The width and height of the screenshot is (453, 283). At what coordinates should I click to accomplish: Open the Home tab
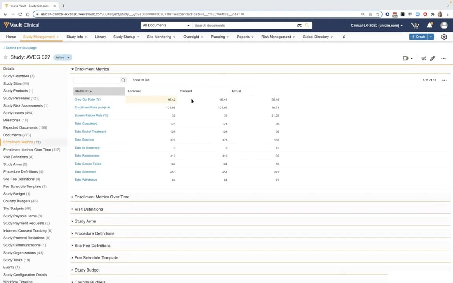[11, 37]
